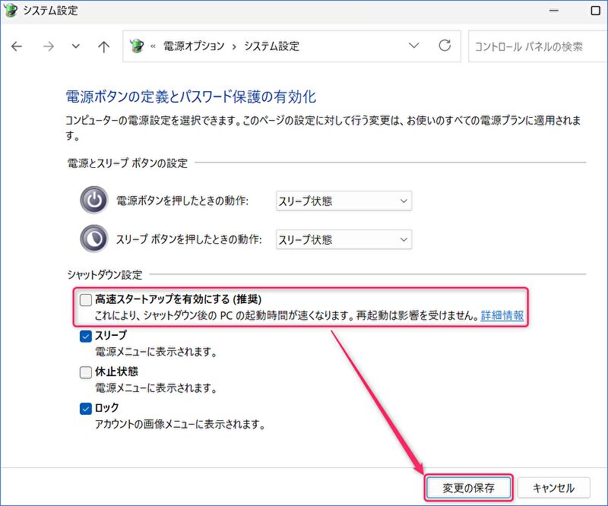The height and width of the screenshot is (506, 608).
Task: Click the power button icon
Action: click(x=94, y=201)
